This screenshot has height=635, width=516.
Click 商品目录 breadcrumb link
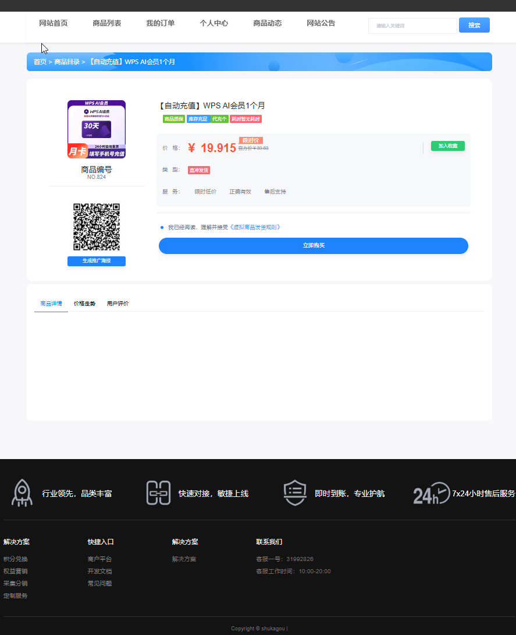coord(67,62)
